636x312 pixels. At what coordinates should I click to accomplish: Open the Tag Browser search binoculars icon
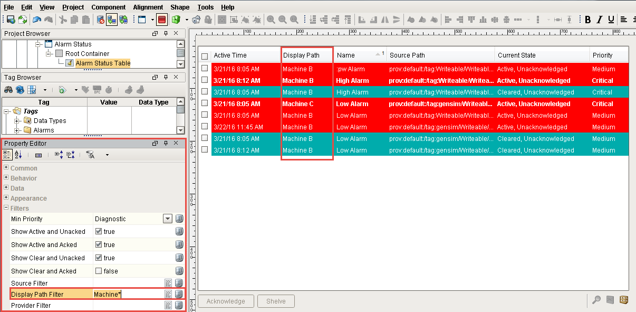tap(8, 90)
